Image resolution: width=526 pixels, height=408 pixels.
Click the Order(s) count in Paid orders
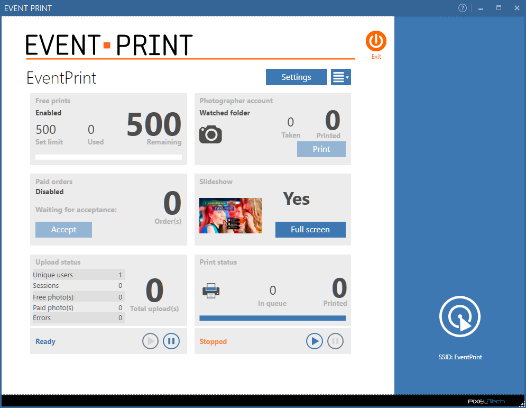point(172,203)
